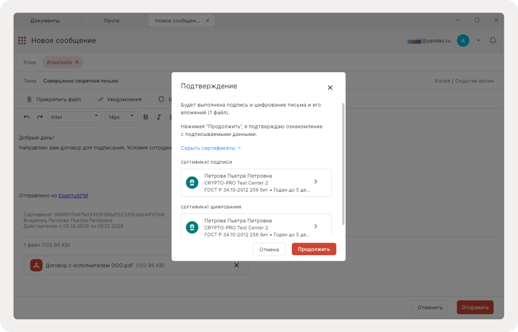Open the Inter font dropdown

[74, 117]
